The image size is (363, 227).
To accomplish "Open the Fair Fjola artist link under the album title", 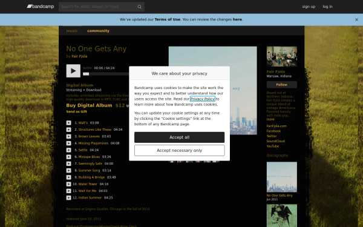I will coord(79,56).
